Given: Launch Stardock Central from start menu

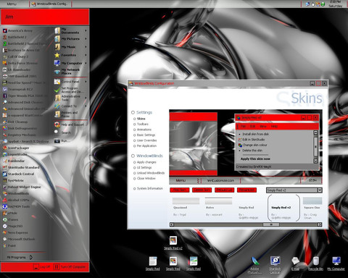Looking at the screenshot, I should 18,174.
